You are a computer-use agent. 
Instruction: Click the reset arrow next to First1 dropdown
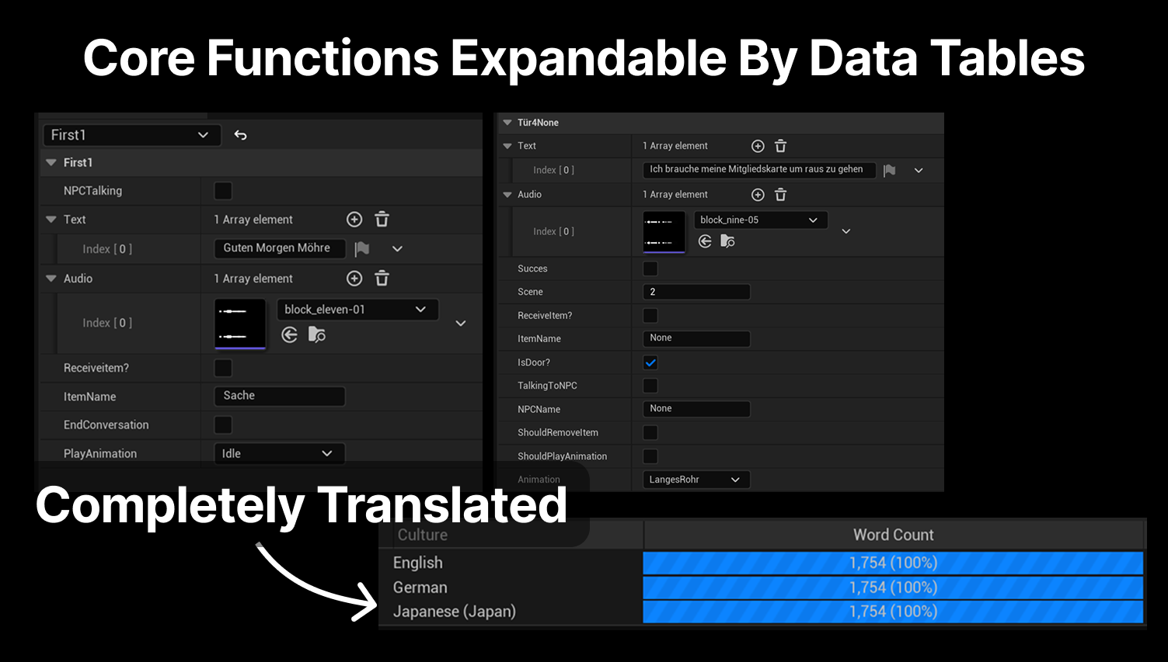(x=241, y=135)
